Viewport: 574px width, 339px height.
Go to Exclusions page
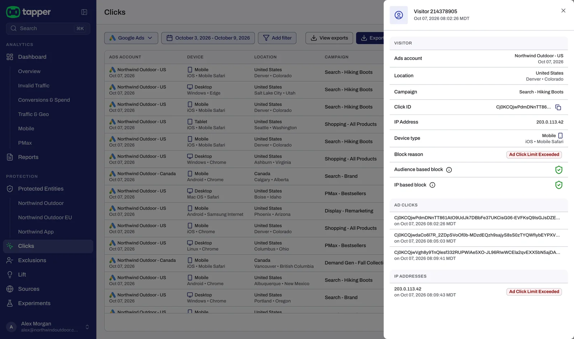click(32, 260)
